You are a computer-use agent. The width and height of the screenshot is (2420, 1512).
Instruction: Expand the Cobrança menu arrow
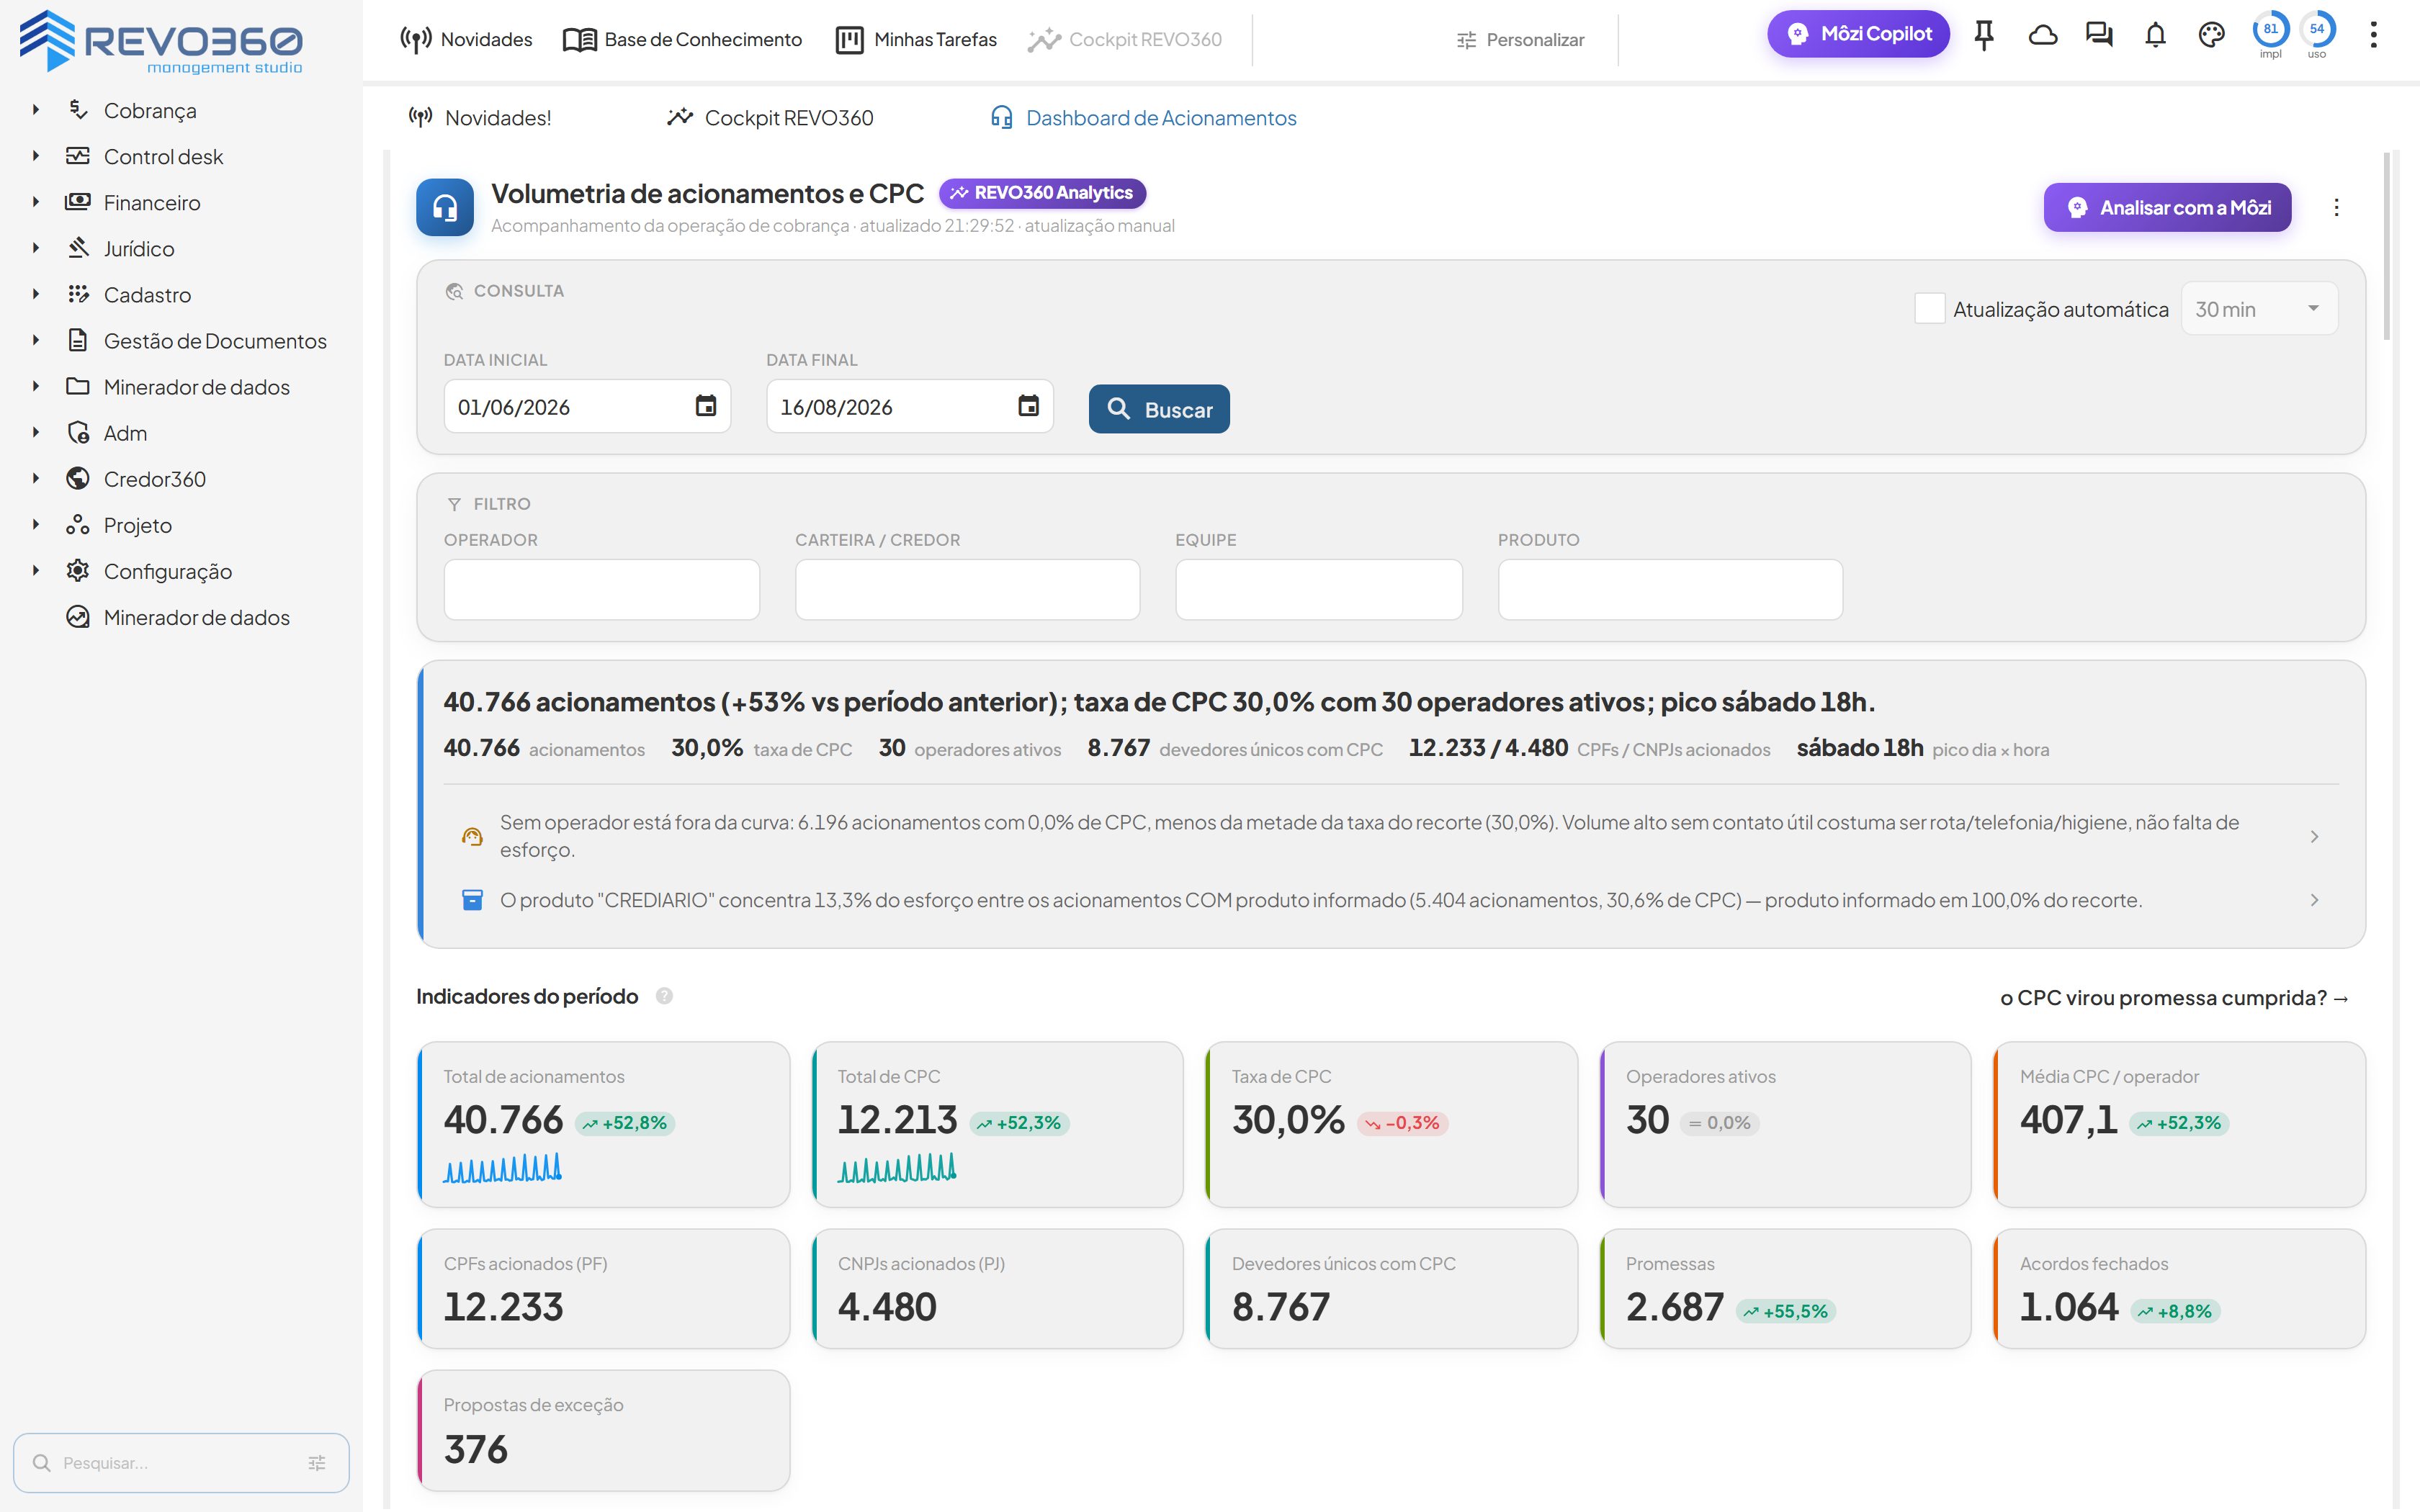point(35,110)
